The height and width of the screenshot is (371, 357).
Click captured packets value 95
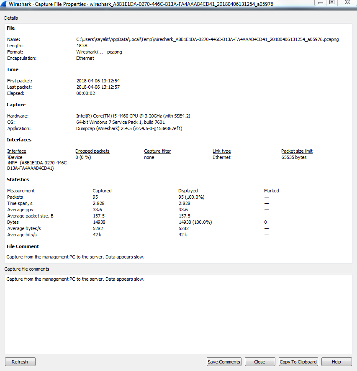coord(95,197)
